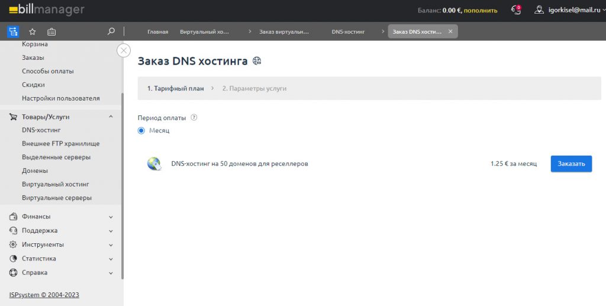Expand the Финансы section
The image size is (606, 306).
(111, 217)
